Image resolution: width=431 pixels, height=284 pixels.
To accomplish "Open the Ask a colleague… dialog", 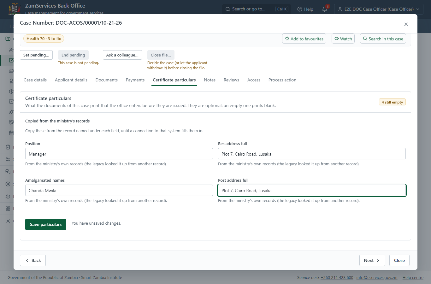I will [x=122, y=55].
